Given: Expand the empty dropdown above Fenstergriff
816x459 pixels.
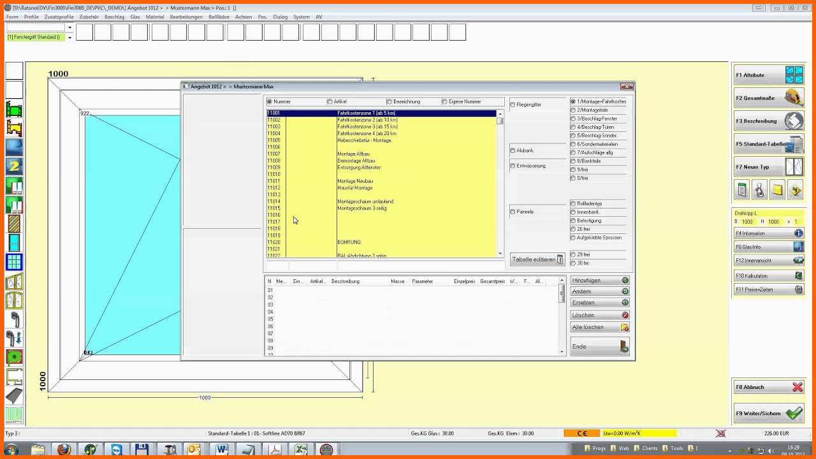Looking at the screenshot, I should 69,27.
